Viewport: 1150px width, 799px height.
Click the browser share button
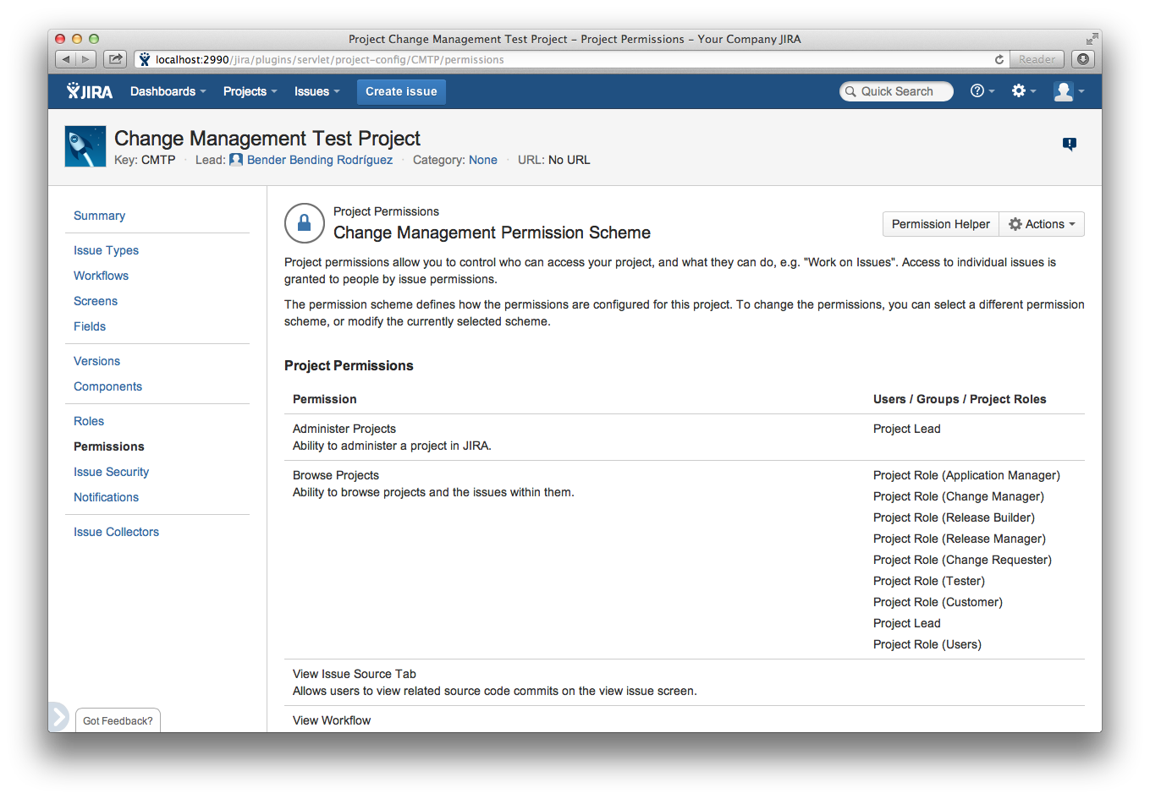point(115,59)
